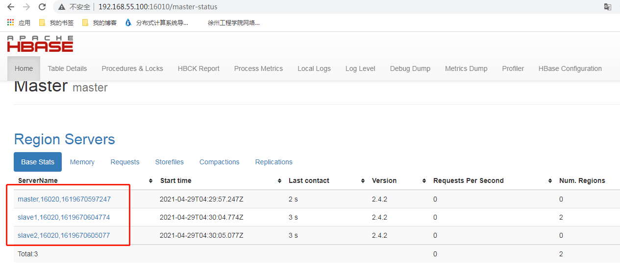Open Table Details in navigation bar
Image resolution: width=620 pixels, height=270 pixels.
[67, 68]
